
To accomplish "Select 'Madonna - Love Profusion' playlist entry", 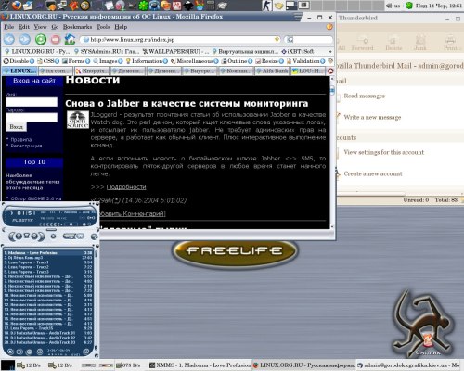I will click(x=48, y=253).
